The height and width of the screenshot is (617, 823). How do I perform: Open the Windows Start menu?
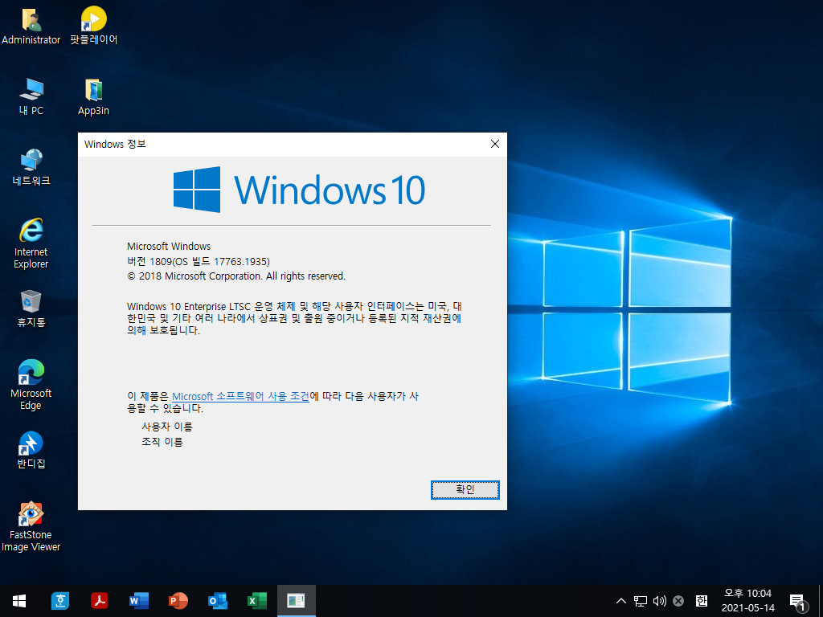[x=19, y=601]
